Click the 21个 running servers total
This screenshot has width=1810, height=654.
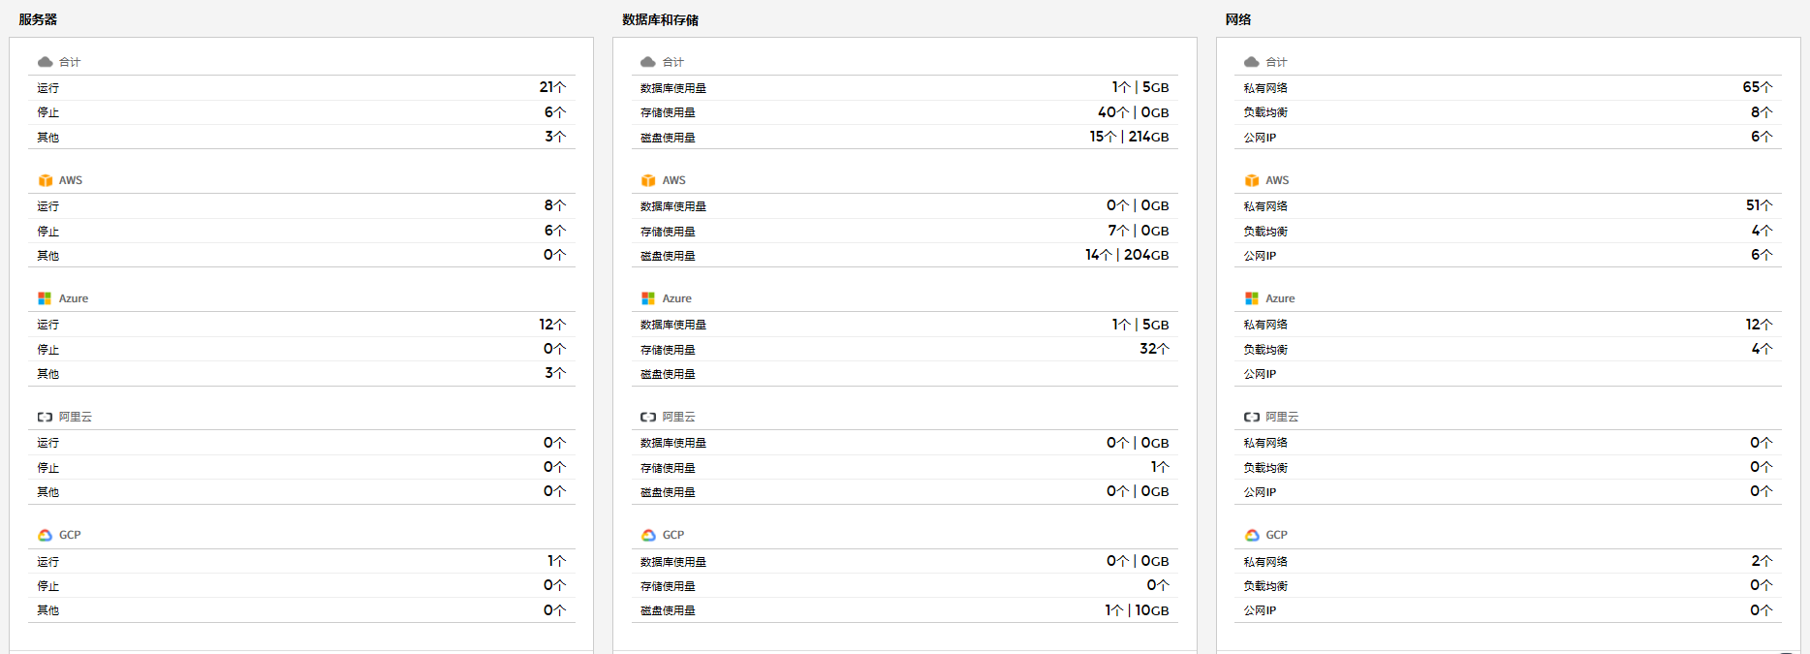pyautogui.click(x=552, y=87)
